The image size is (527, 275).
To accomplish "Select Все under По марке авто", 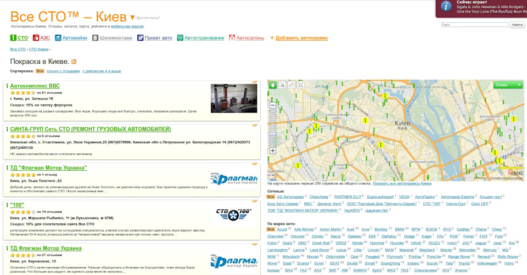I will pos(271,229).
